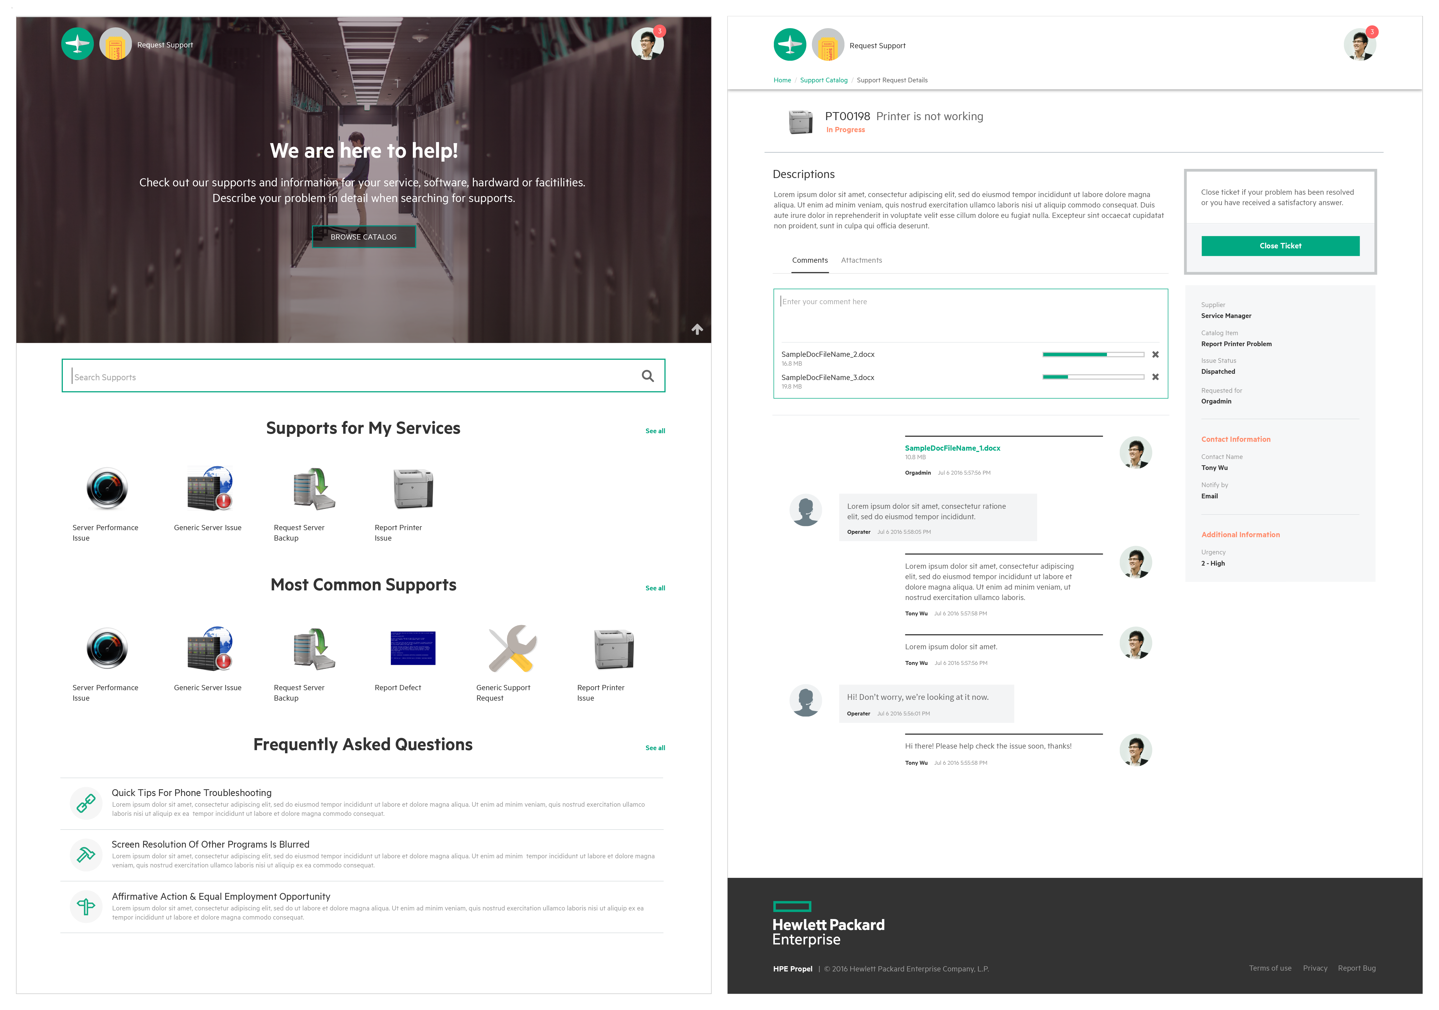
Task: Click Operator avatar beside 'Don't worry' comment
Action: coord(805,700)
